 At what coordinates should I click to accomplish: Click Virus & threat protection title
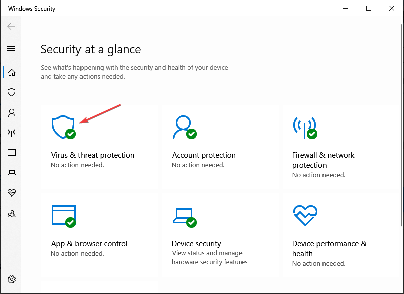click(x=93, y=155)
